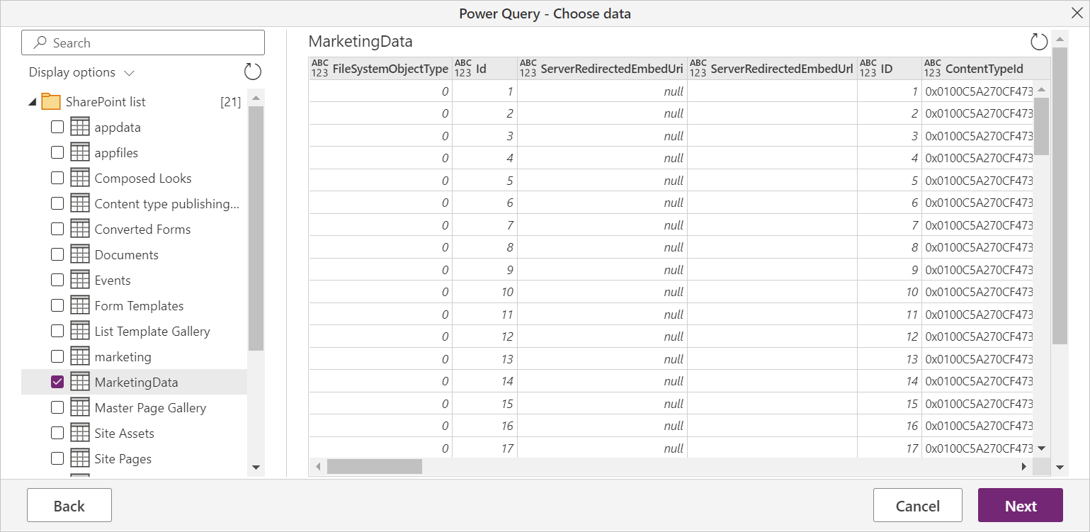This screenshot has width=1090, height=532.
Task: Refresh the SharePoint list navigator
Action: [x=252, y=72]
